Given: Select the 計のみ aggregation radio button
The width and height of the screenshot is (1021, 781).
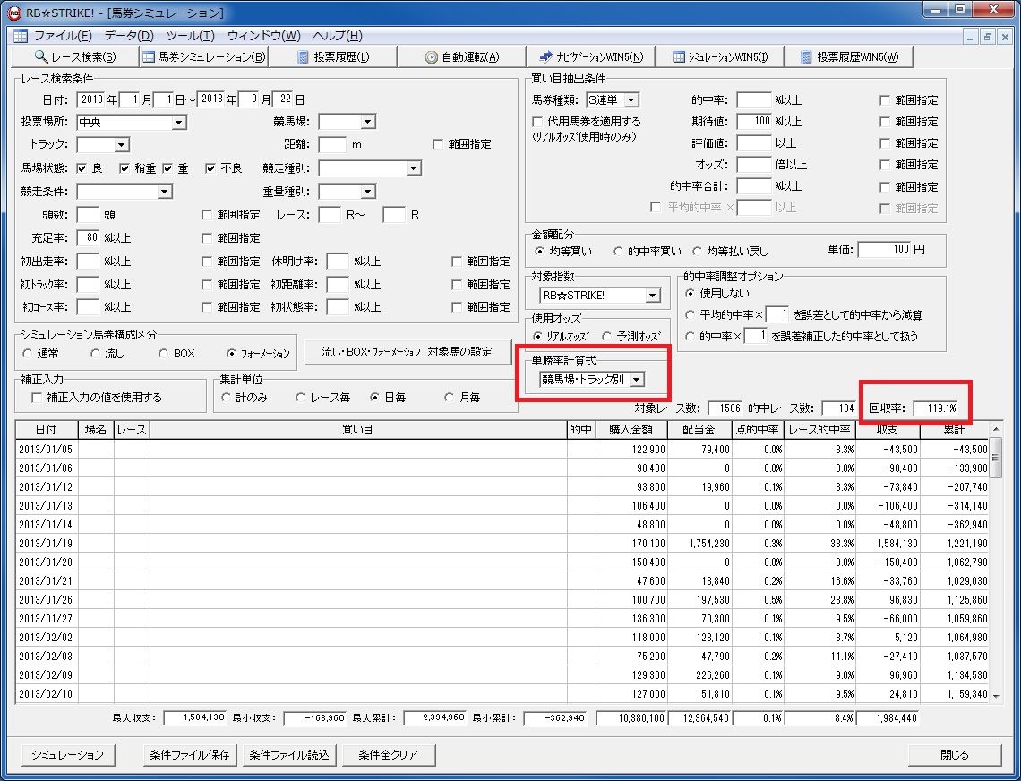Looking at the screenshot, I should pos(226,398).
